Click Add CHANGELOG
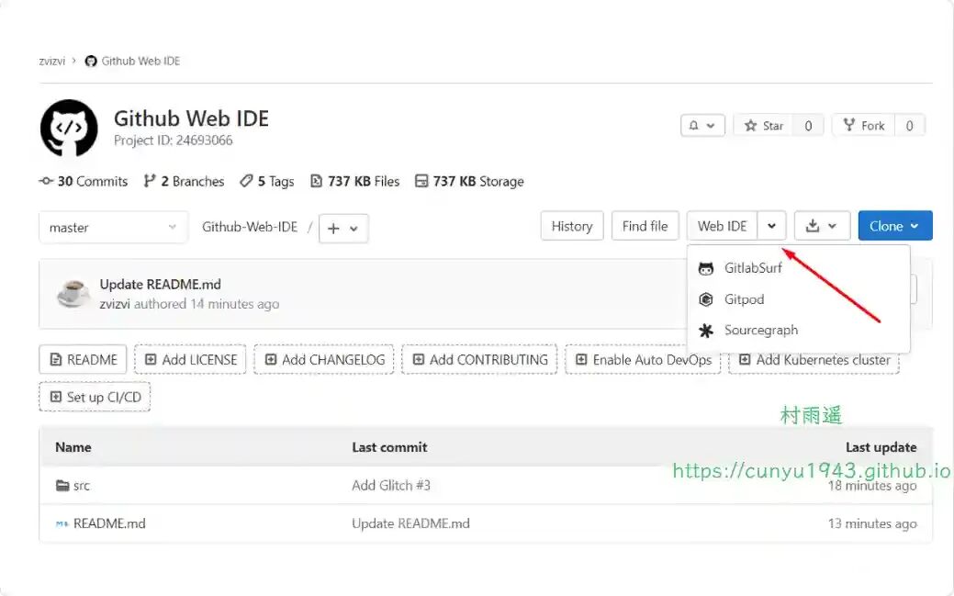The width and height of the screenshot is (954, 596). point(324,360)
